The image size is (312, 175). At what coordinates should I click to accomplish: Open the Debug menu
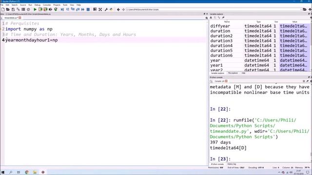pos(38,5)
